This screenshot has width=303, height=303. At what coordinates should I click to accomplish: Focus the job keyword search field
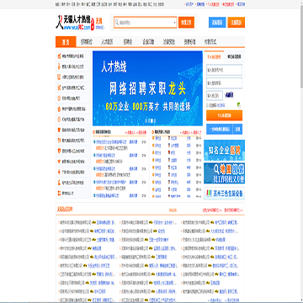(x=145, y=23)
